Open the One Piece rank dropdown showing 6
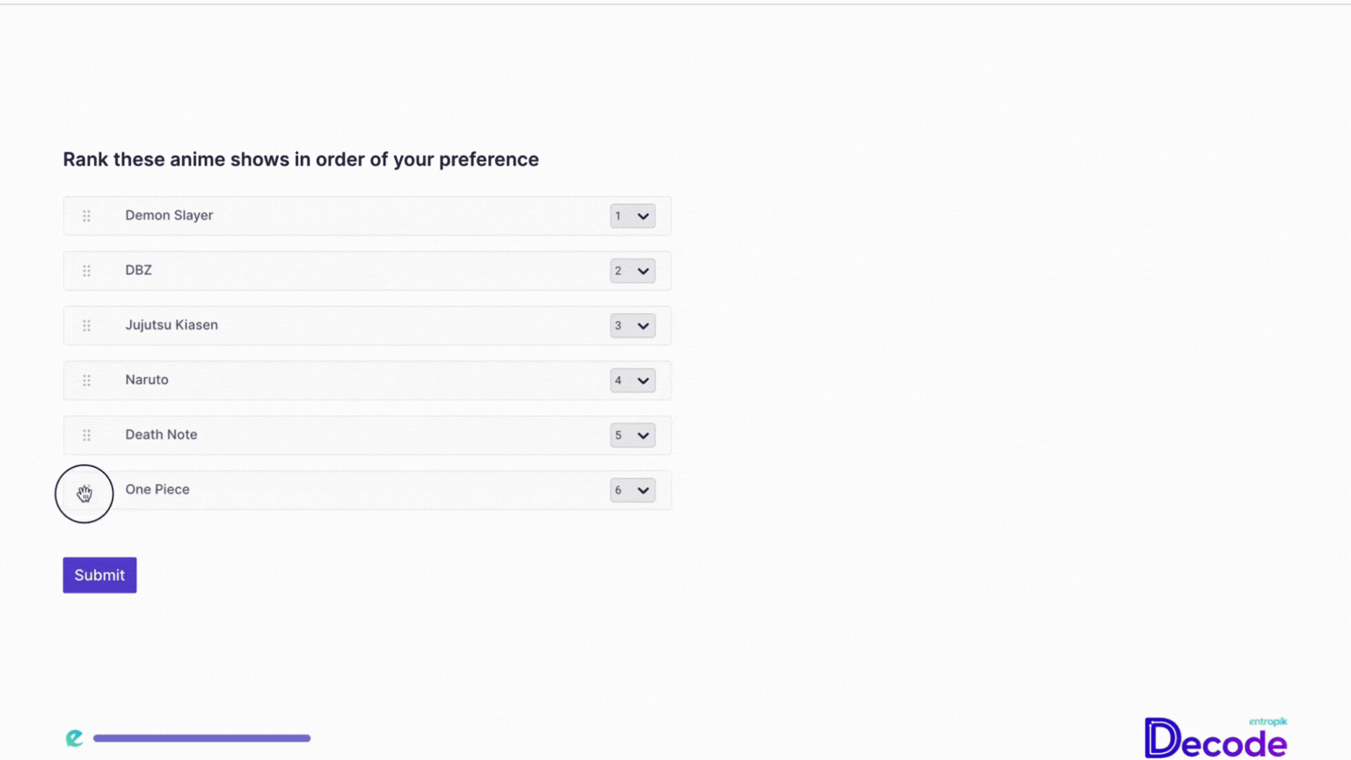1351x760 pixels. [x=632, y=490]
